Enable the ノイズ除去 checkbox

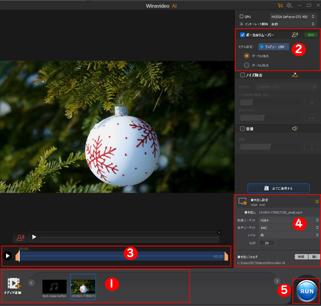point(243,75)
